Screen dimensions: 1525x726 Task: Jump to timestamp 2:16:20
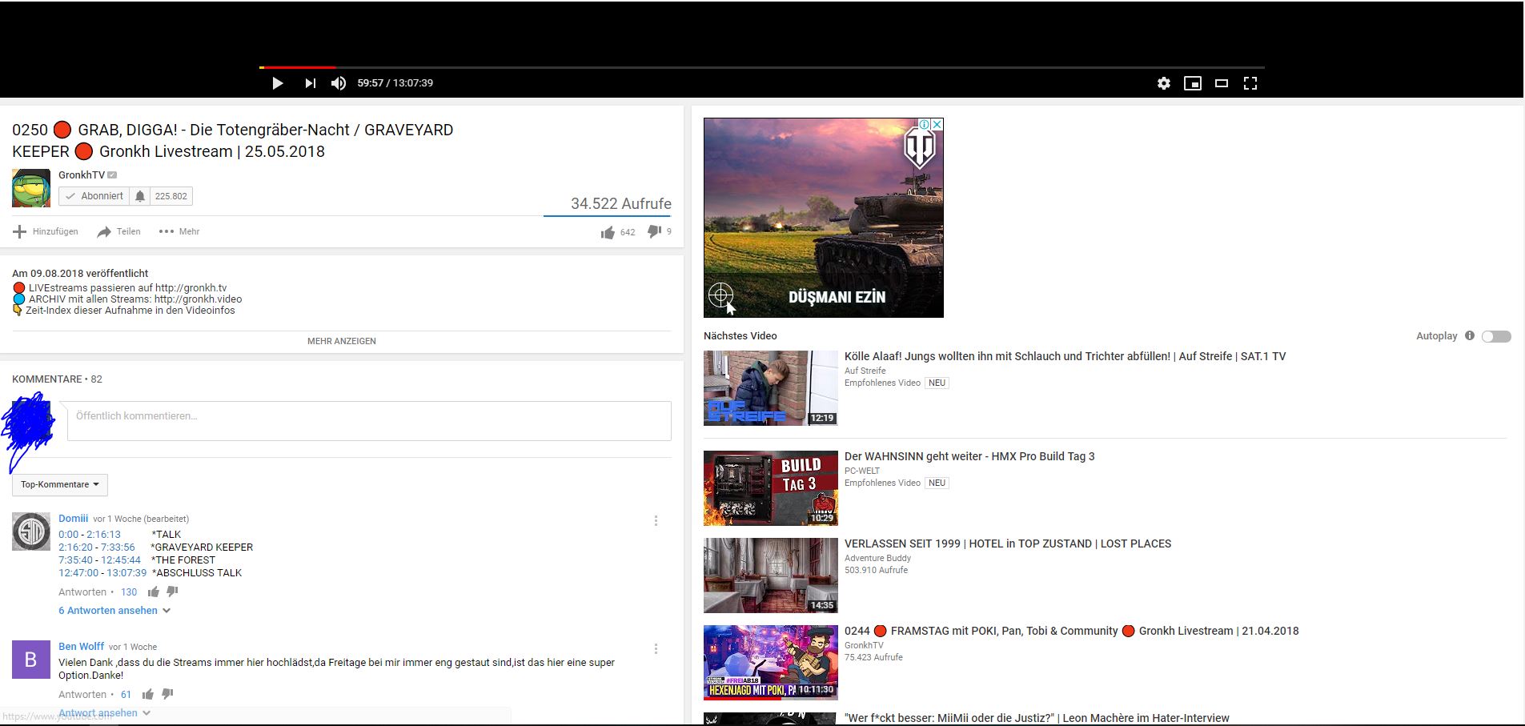(x=76, y=548)
